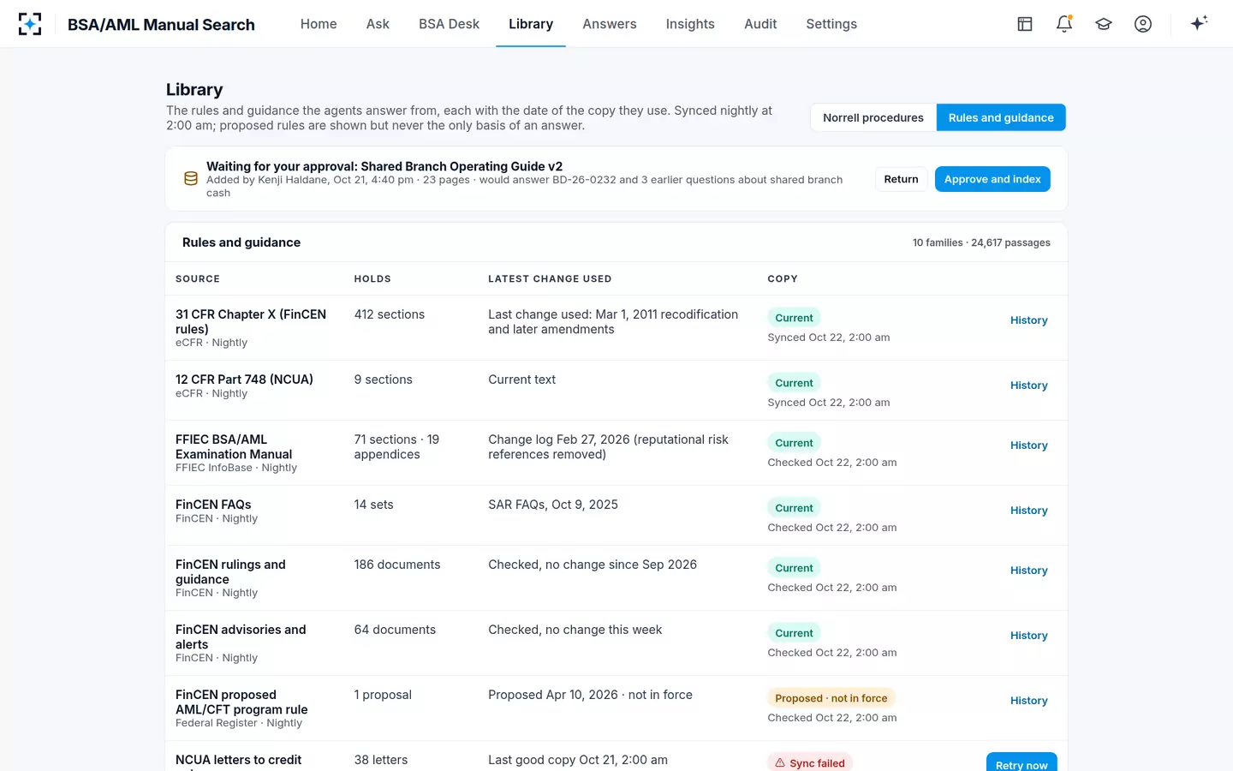Click the database icon beside pending approval notice

click(x=191, y=179)
